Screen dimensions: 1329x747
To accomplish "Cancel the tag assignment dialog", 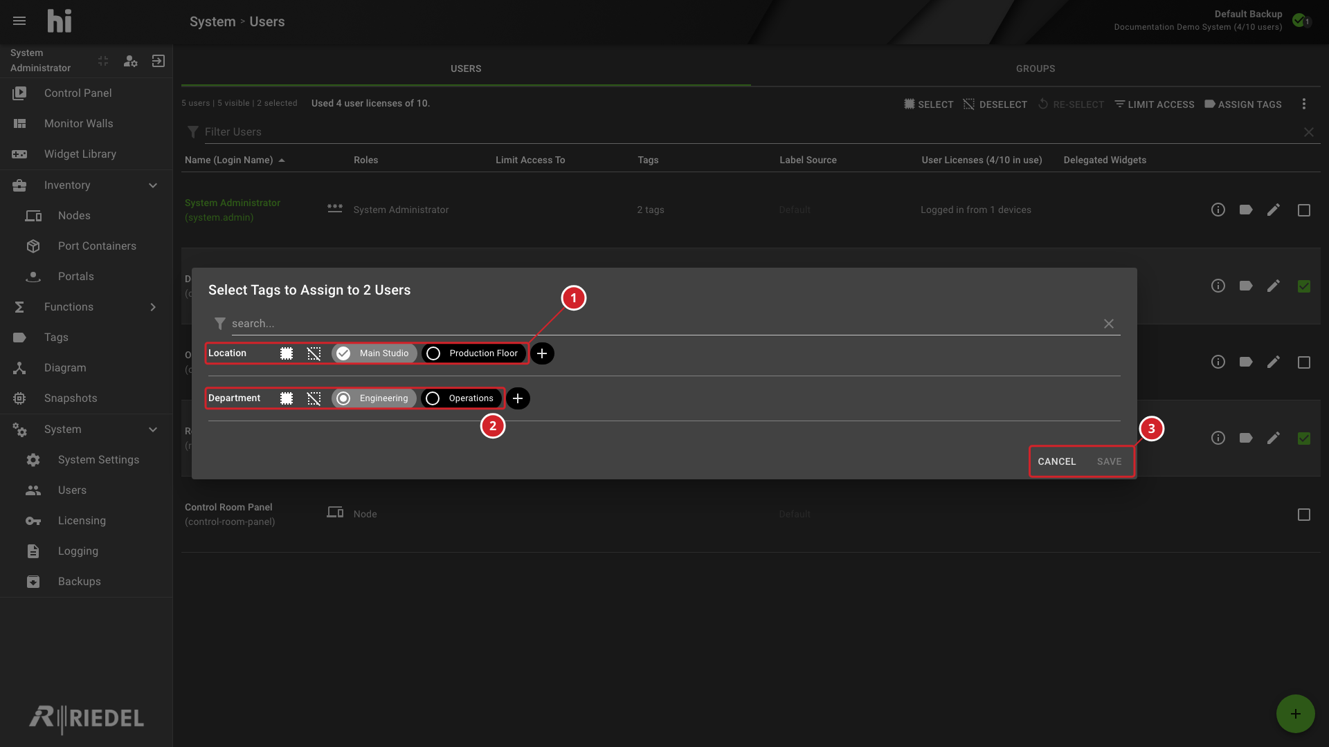I will tap(1056, 461).
